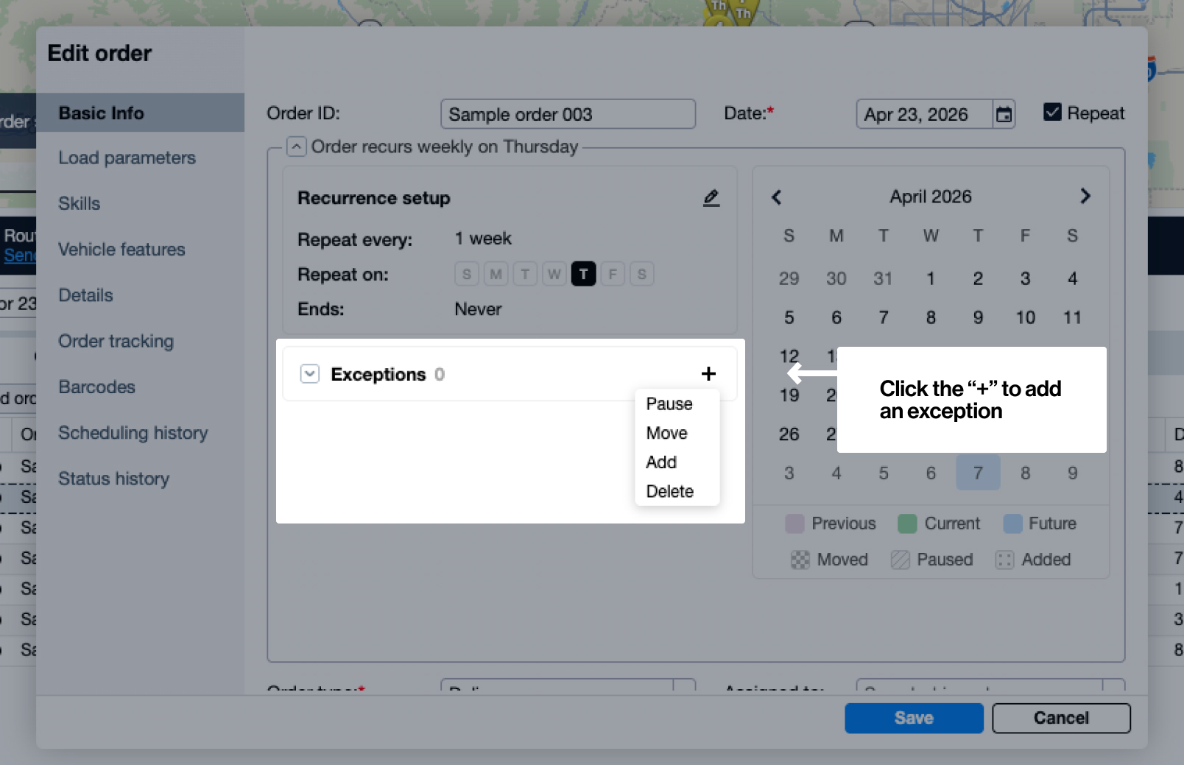Select April 26 in the calendar
This screenshot has height=765, width=1184.
pyautogui.click(x=789, y=434)
